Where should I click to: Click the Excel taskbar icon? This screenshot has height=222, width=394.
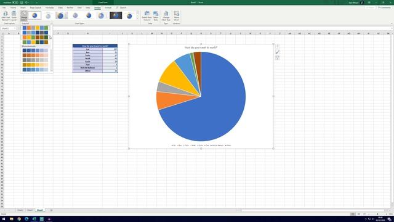34,219
